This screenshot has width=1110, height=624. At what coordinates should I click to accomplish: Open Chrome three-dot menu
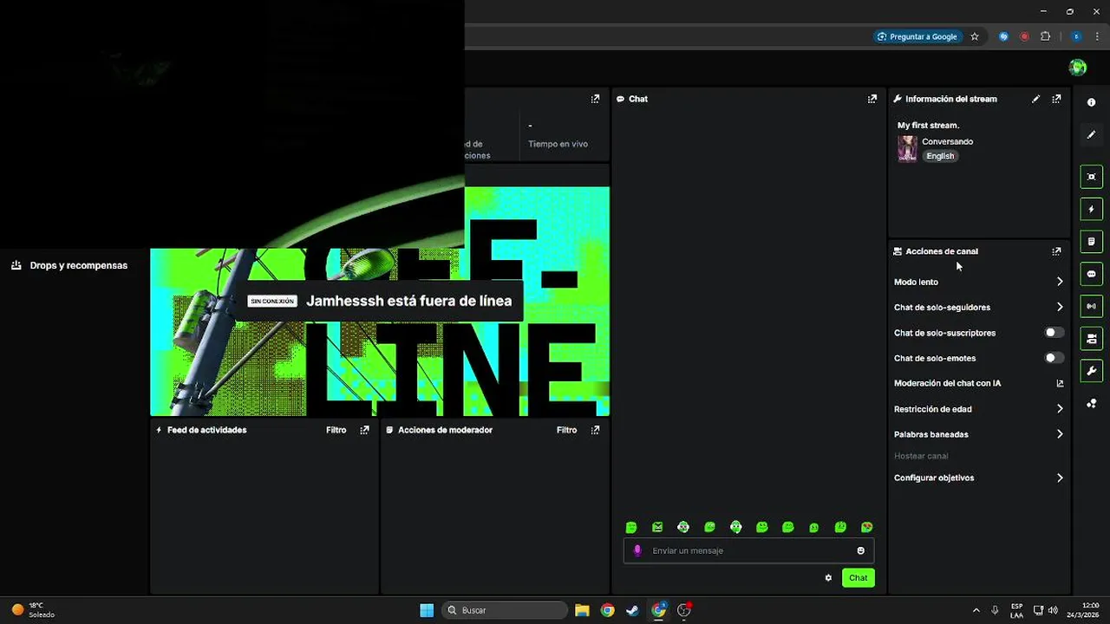tap(1097, 36)
